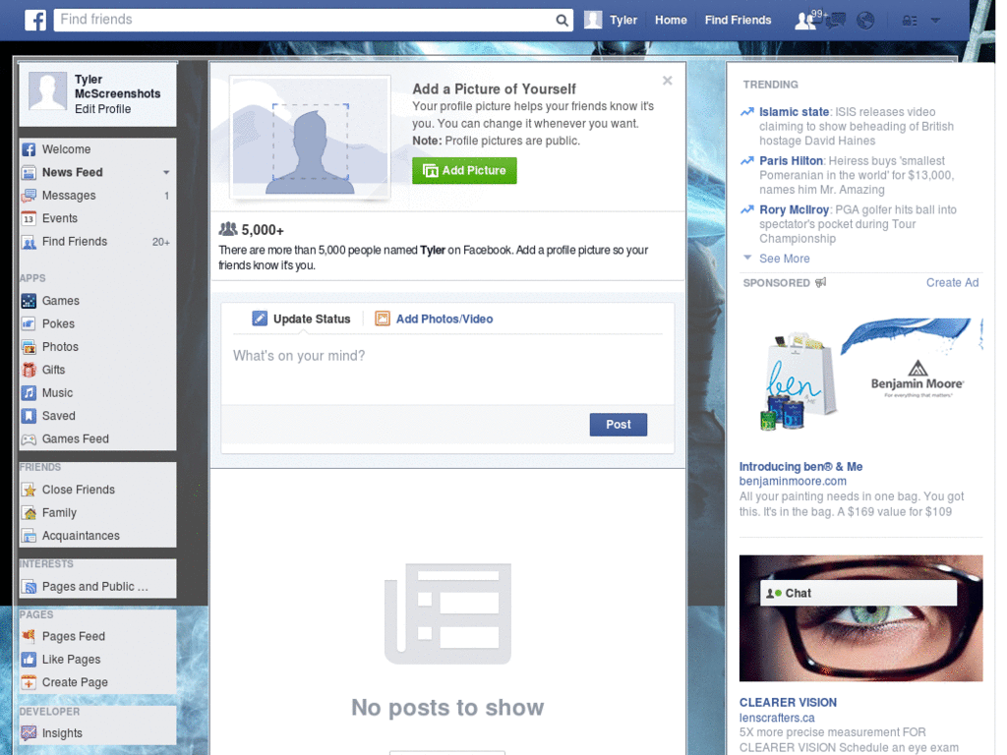
Task: Click the sponsored megaphone icon
Action: tap(821, 282)
